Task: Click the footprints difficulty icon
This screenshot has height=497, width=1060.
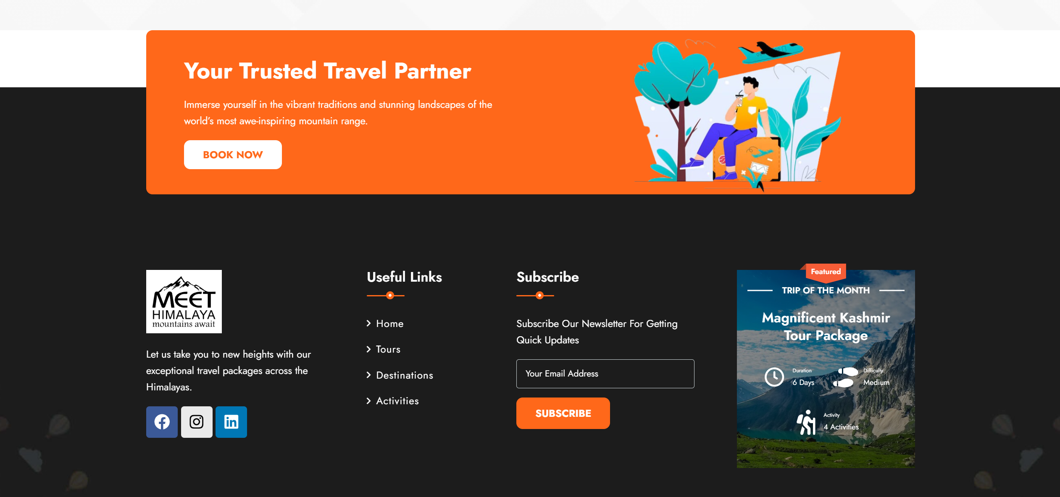Action: (x=845, y=377)
